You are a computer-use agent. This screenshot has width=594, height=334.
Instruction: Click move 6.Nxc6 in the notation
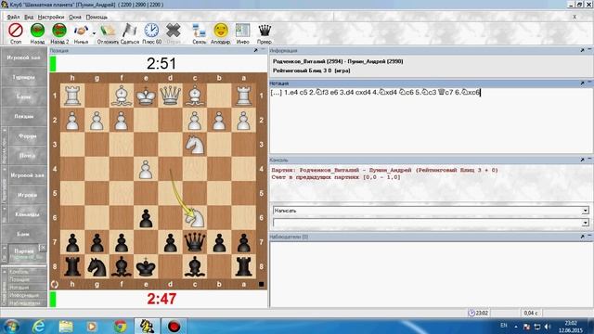tap(467, 92)
